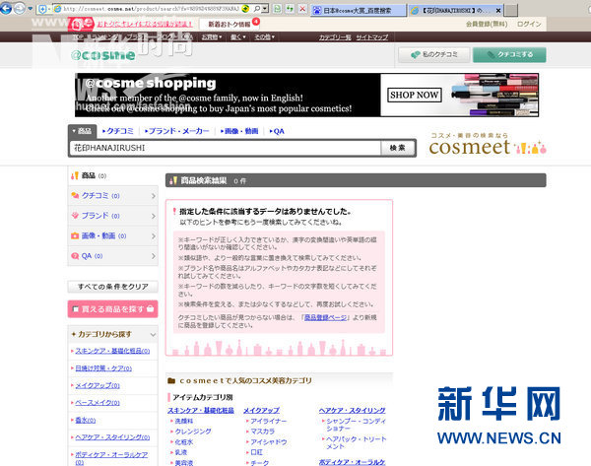Collapse the カテゴリから探す section chevron

tap(153, 334)
